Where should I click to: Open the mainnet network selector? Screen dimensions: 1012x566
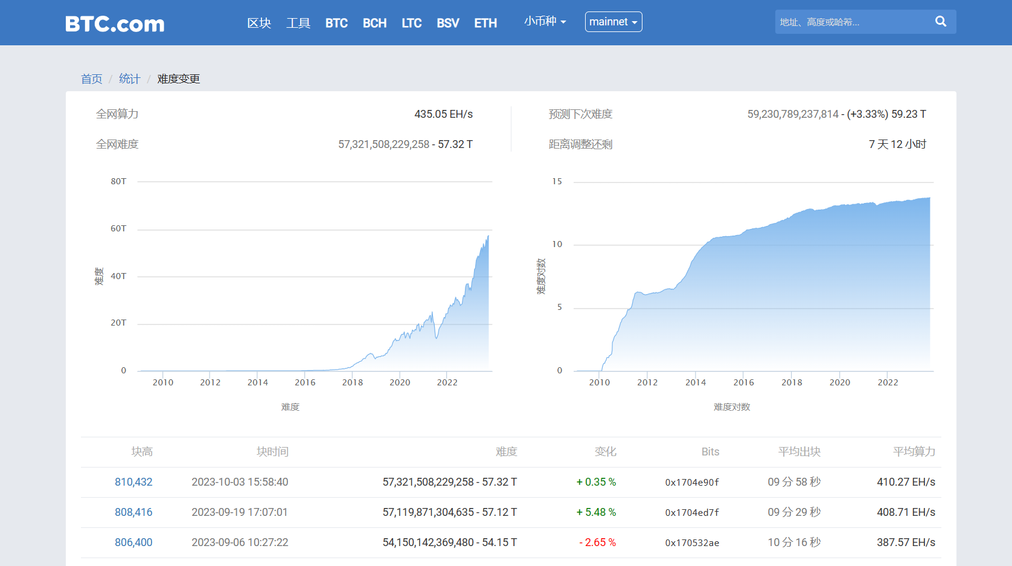(x=613, y=22)
